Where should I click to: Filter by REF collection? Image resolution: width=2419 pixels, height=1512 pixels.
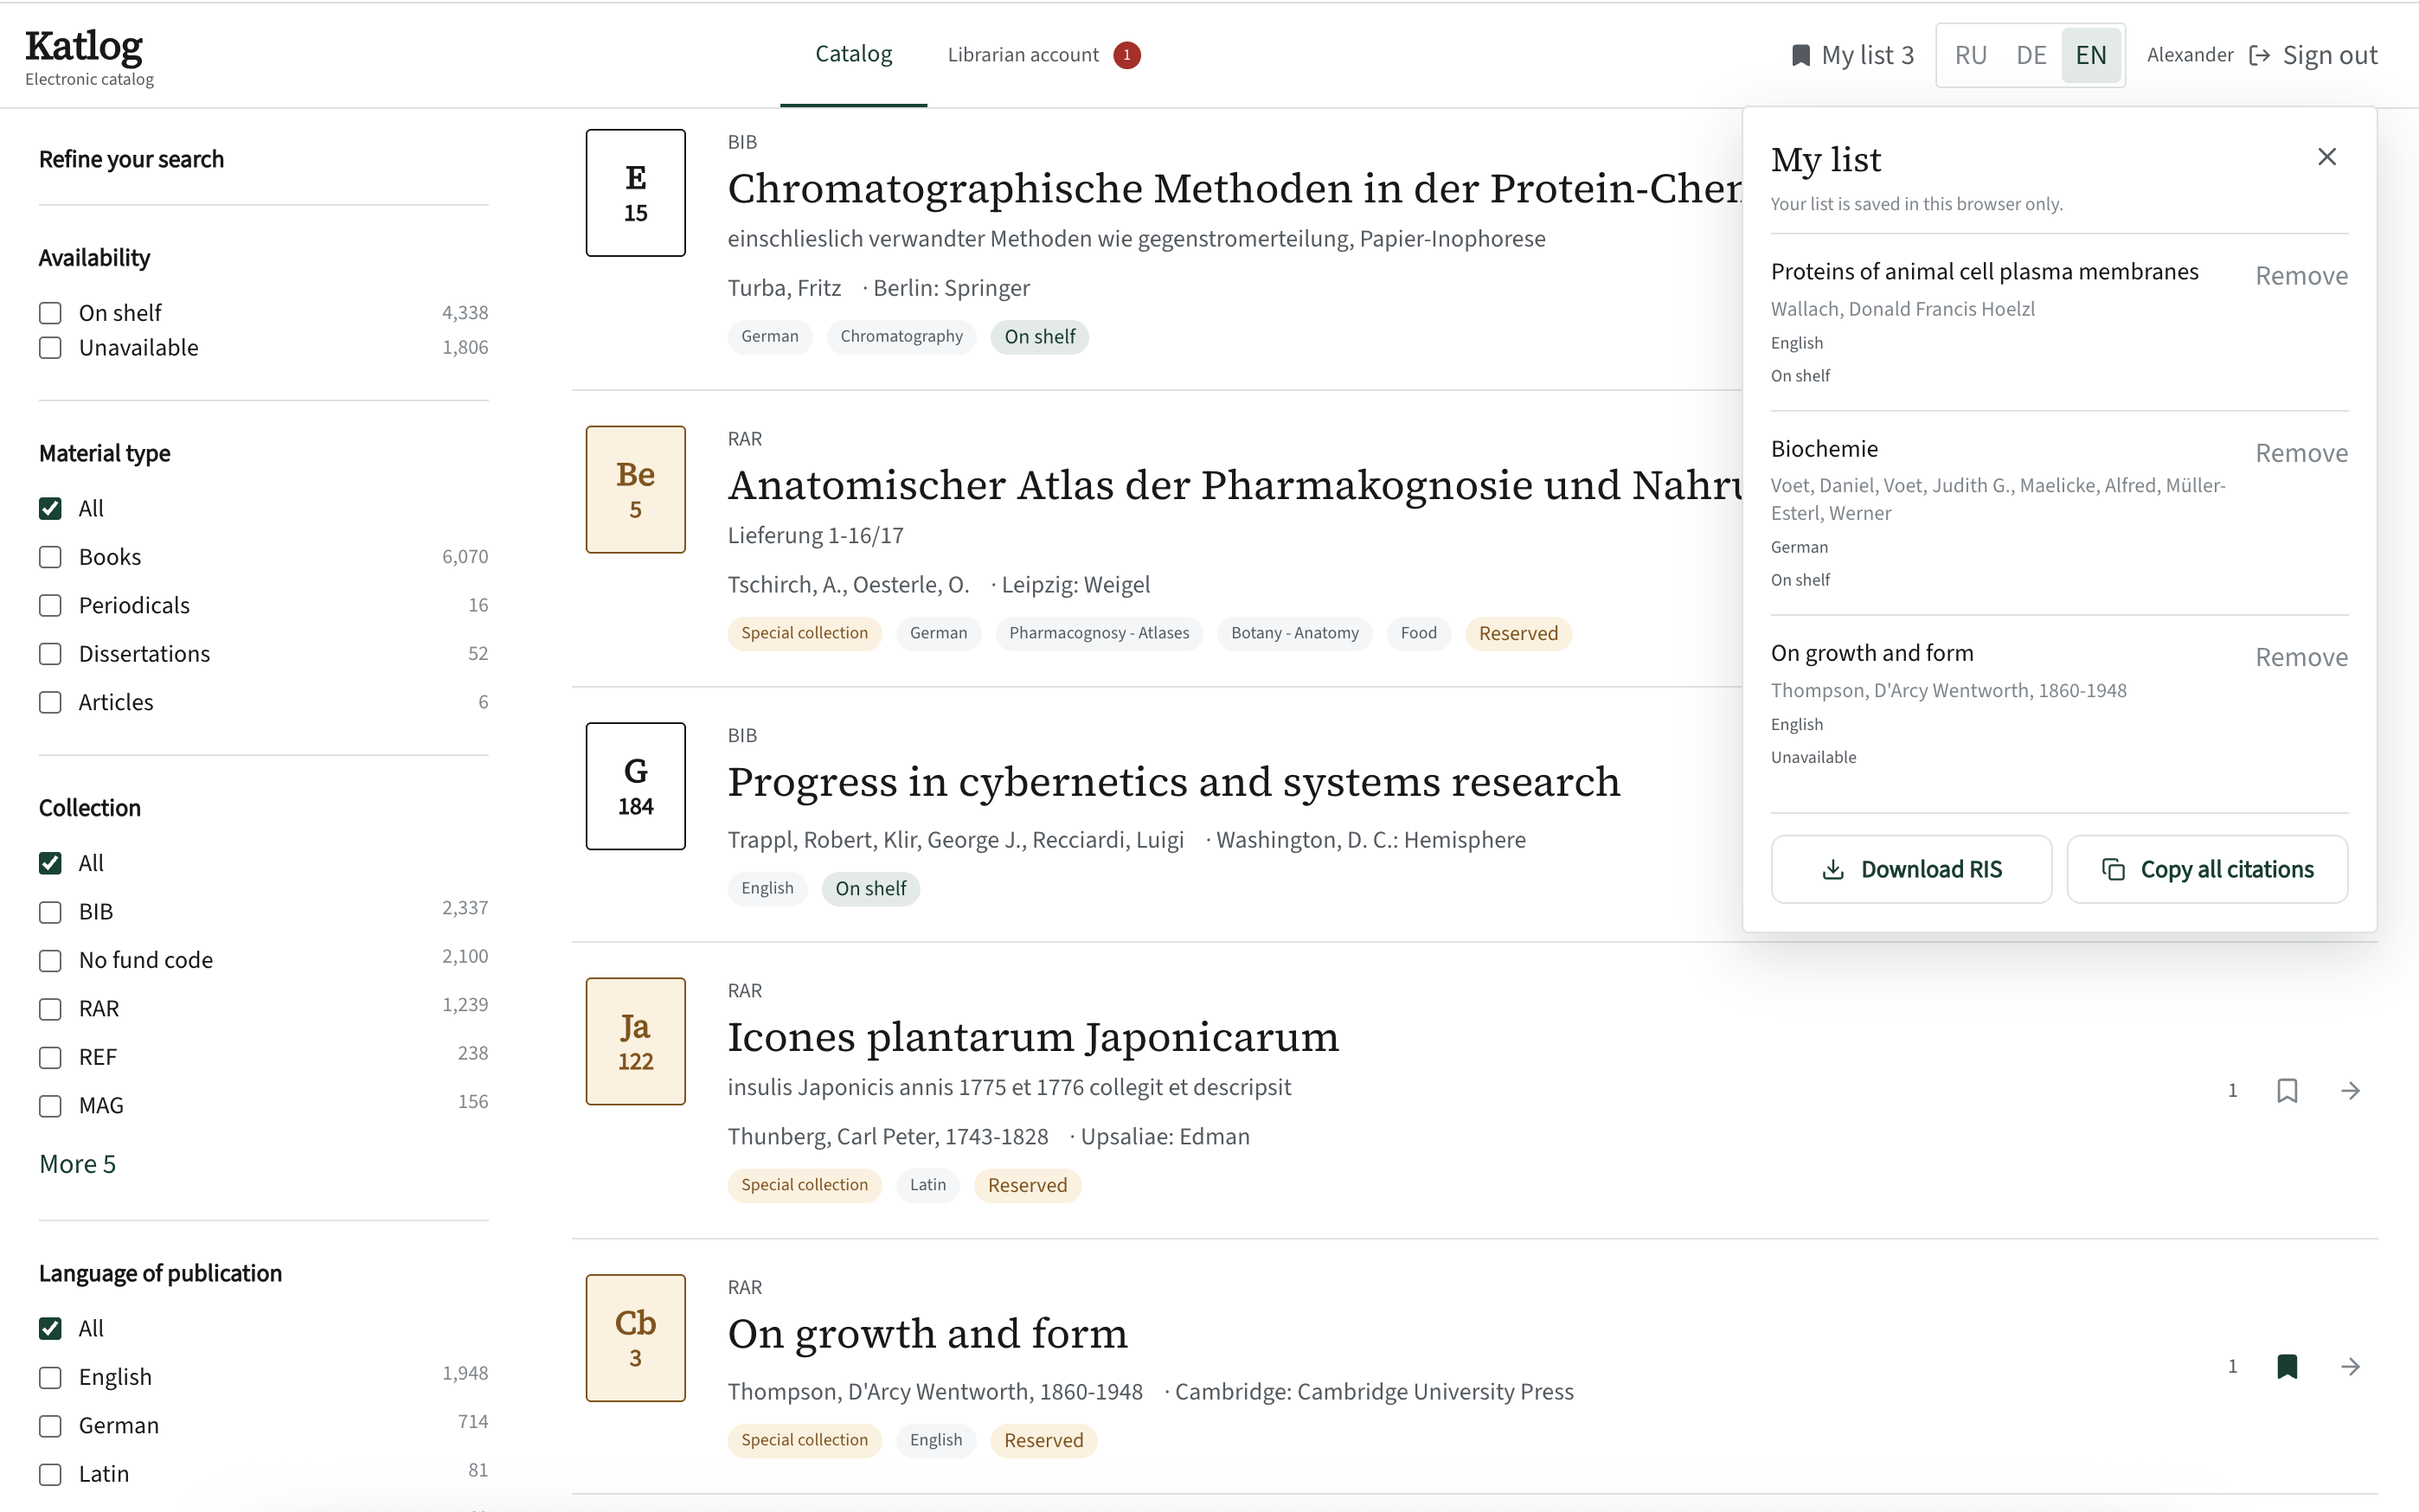pyautogui.click(x=50, y=1057)
